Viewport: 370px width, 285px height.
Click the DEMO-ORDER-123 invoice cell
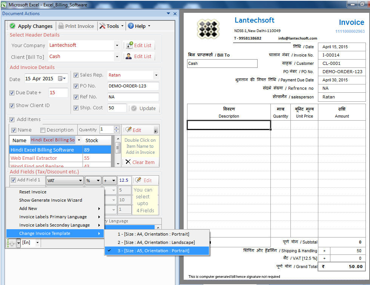pos(341,72)
